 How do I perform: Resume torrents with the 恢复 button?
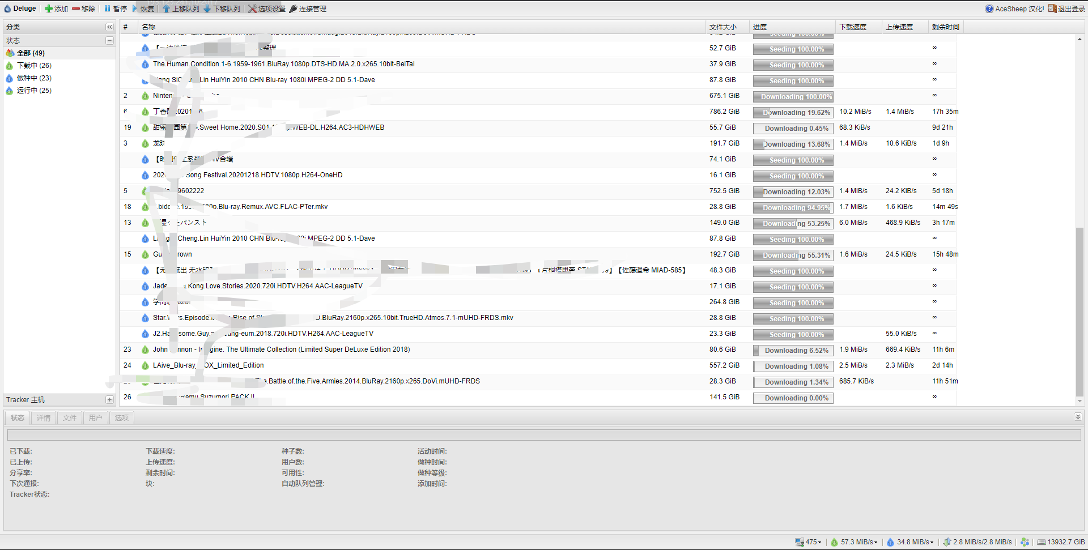click(143, 8)
